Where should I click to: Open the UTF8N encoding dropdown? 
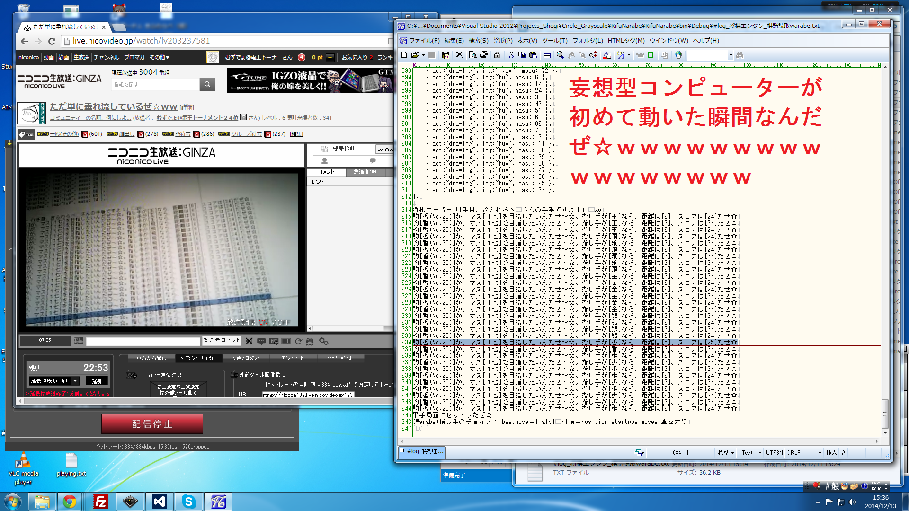pyautogui.click(x=774, y=453)
